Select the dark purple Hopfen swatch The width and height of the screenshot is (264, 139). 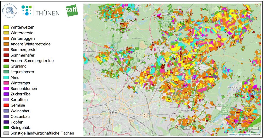tap(6, 122)
